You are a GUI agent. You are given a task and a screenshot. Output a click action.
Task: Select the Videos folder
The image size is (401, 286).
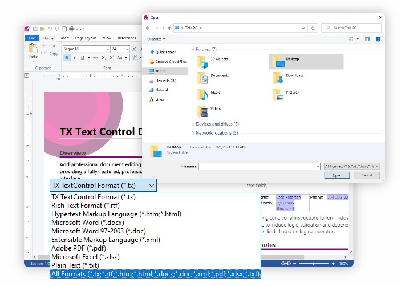pos(209,111)
